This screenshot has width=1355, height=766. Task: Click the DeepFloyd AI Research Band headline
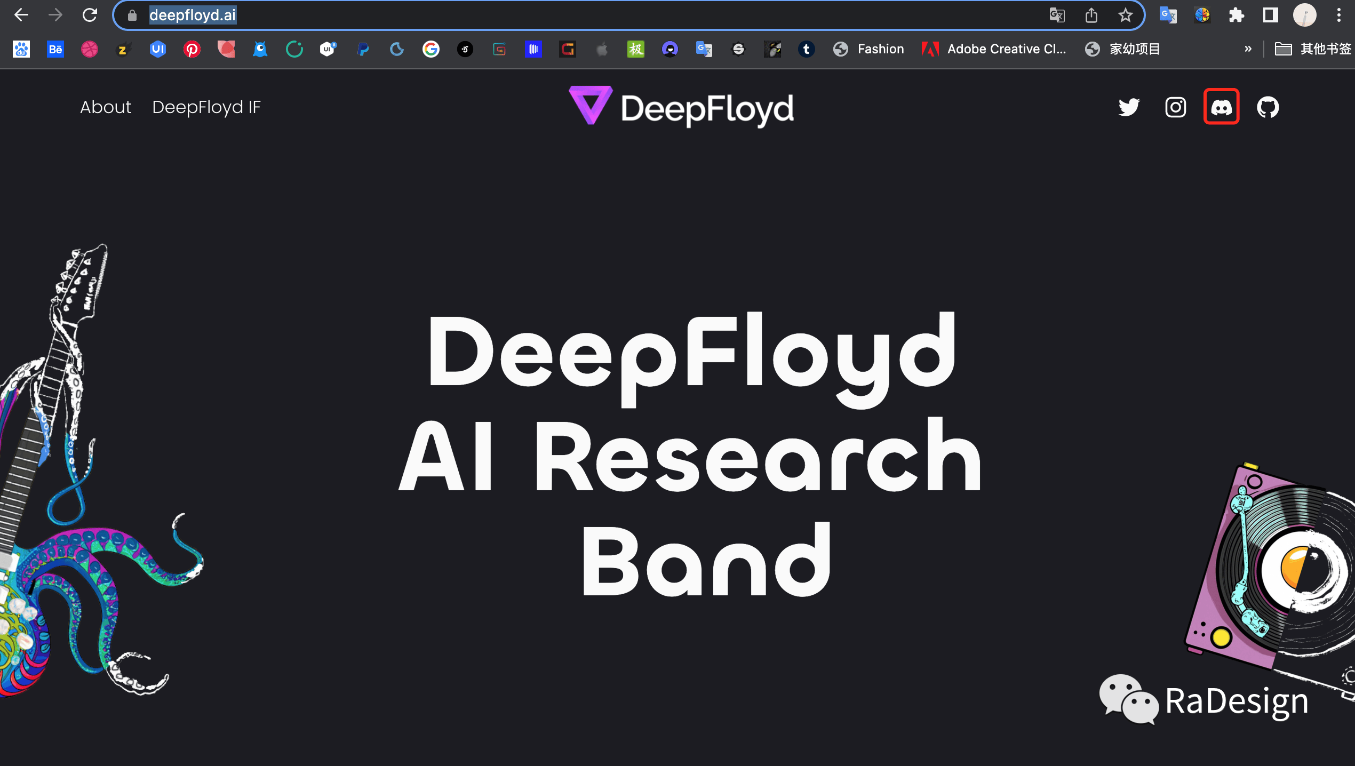[x=690, y=455]
